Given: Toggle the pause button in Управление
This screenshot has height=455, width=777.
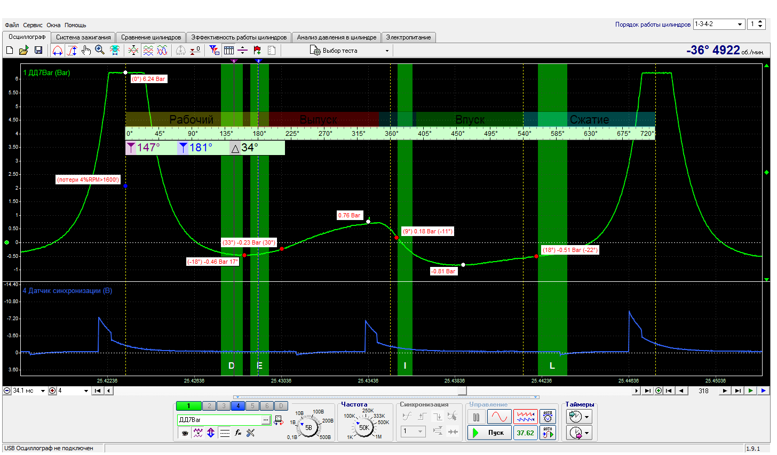Looking at the screenshot, I should [x=477, y=417].
